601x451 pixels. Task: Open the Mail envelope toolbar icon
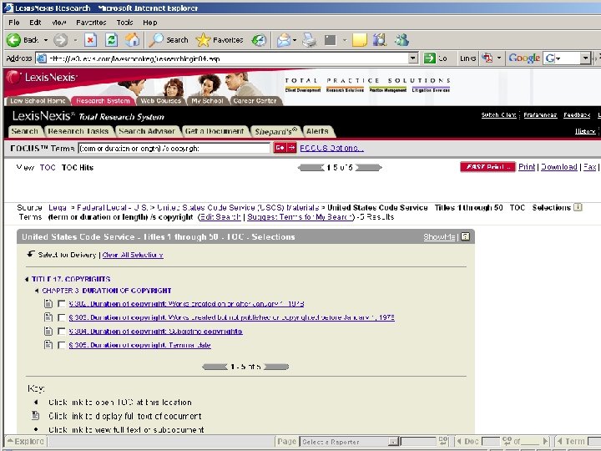pos(284,40)
